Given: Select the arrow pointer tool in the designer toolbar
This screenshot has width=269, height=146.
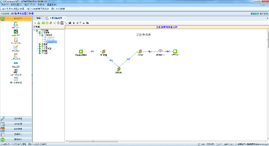Looking at the screenshot, I should point(35,23).
